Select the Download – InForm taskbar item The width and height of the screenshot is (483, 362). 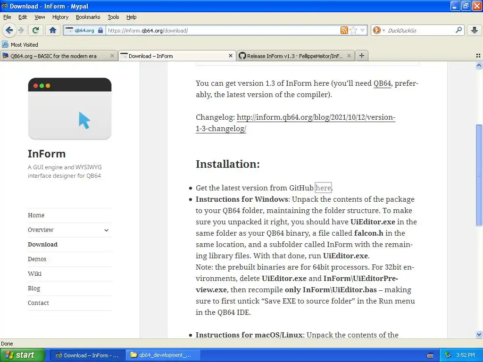(x=87, y=355)
